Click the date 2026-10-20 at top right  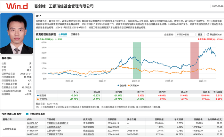218,6
